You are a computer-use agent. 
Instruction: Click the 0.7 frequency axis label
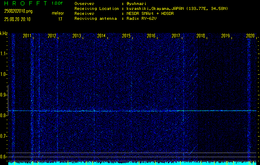coord(3,136)
